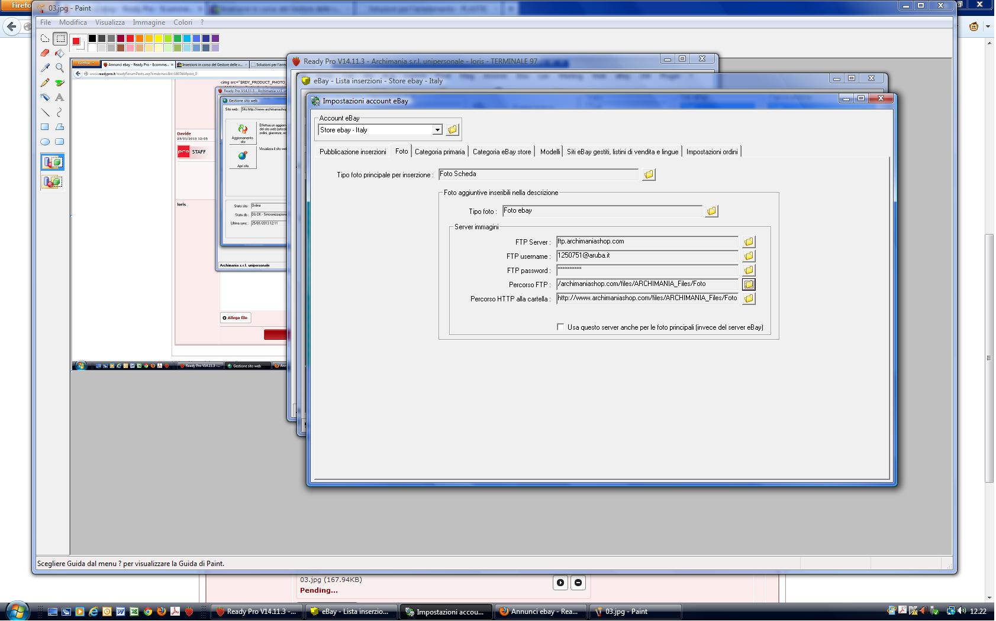Remove 03.jpg upload with the minus button
The image size is (996, 621).
[x=578, y=583]
